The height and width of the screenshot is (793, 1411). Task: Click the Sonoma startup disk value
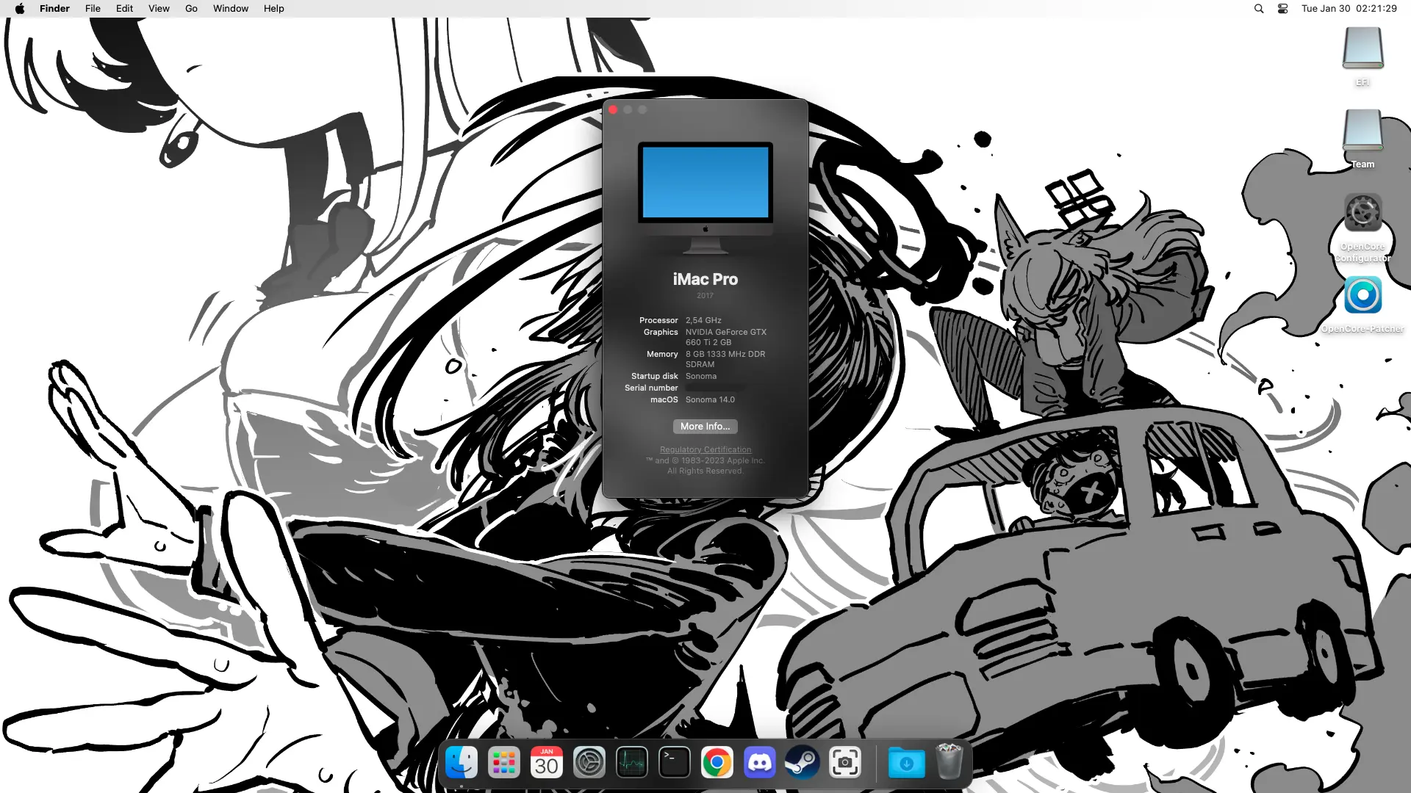(701, 376)
